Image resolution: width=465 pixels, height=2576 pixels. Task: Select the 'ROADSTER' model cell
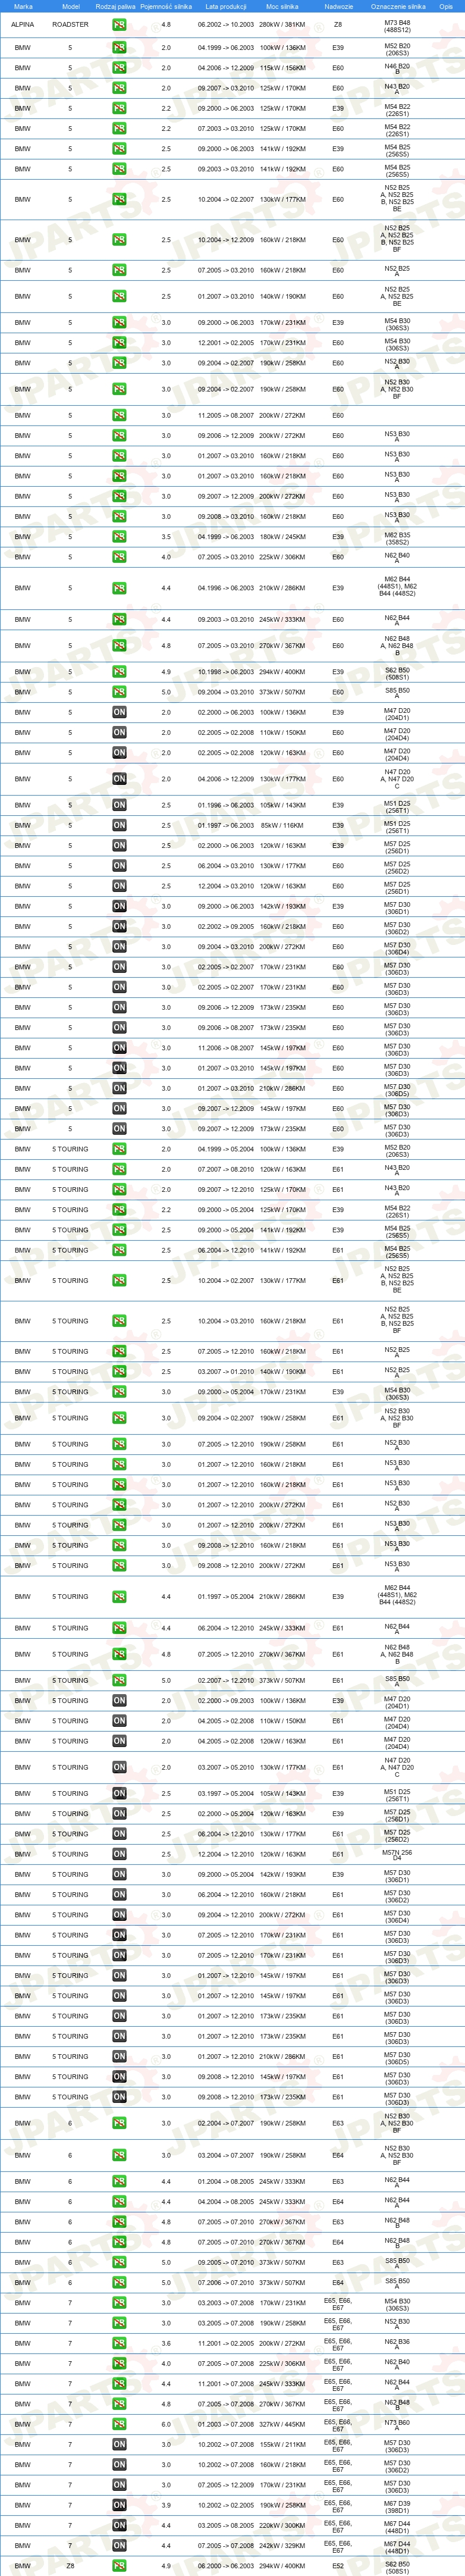pyautogui.click(x=70, y=24)
